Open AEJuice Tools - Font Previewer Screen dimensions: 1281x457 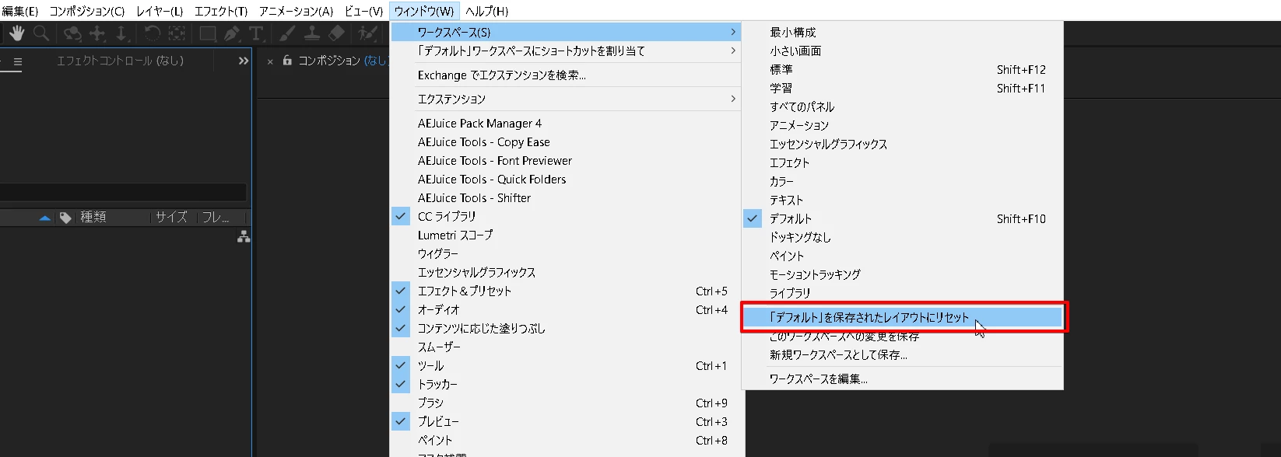click(x=566, y=161)
